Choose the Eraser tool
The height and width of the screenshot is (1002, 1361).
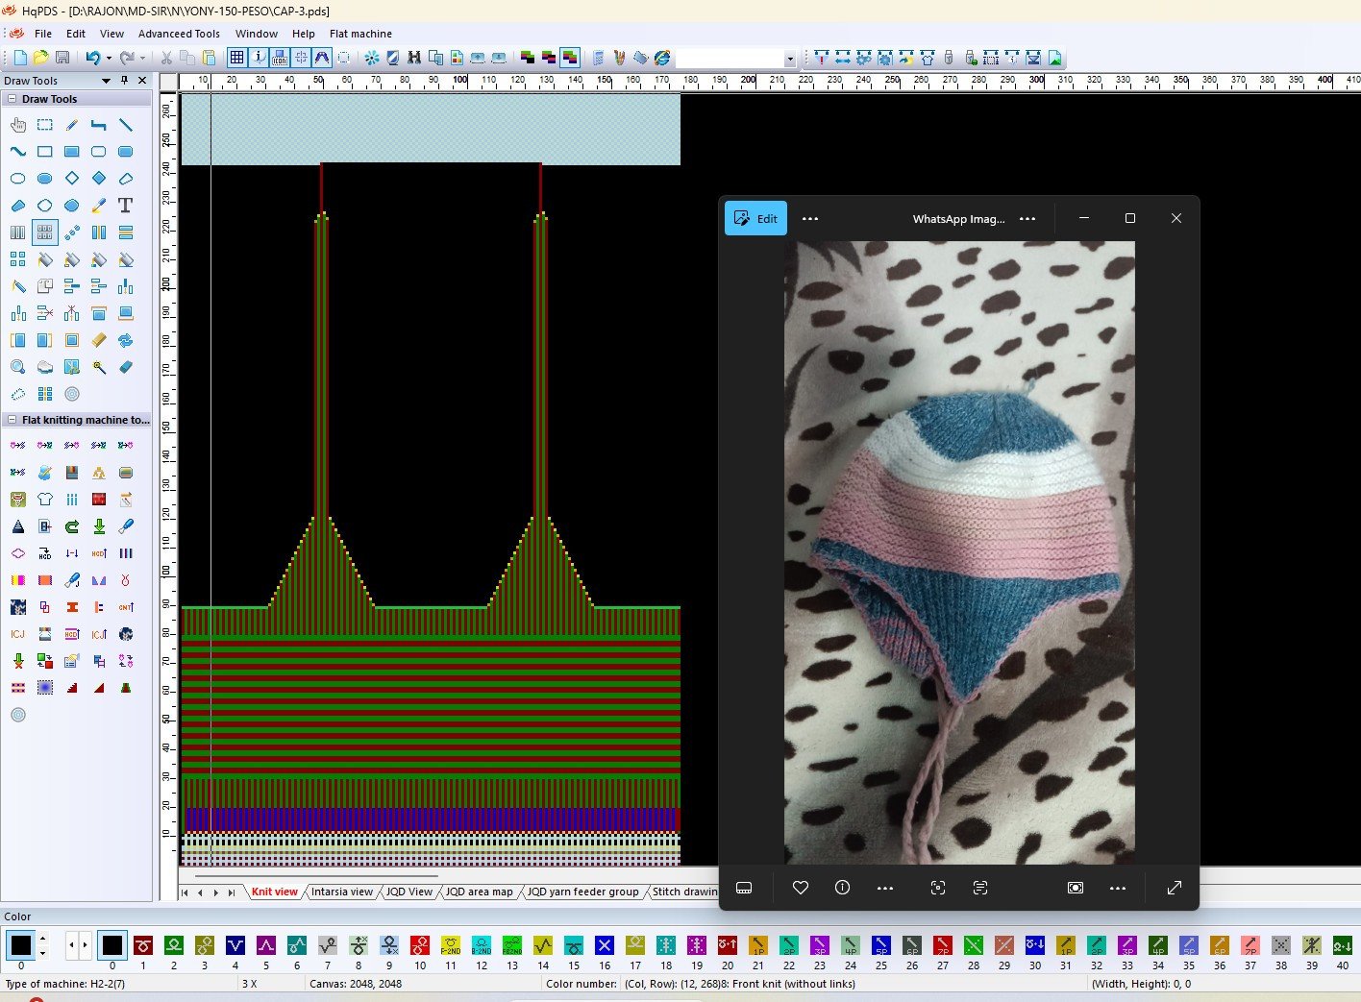(x=125, y=367)
